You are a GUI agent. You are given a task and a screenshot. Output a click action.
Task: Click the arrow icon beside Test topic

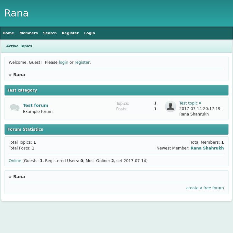[x=200, y=103]
